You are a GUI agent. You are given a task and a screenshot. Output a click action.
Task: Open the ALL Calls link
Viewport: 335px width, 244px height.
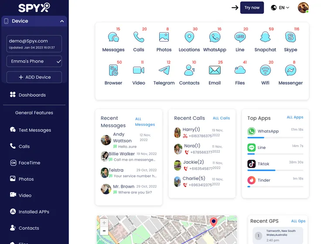pyautogui.click(x=221, y=118)
